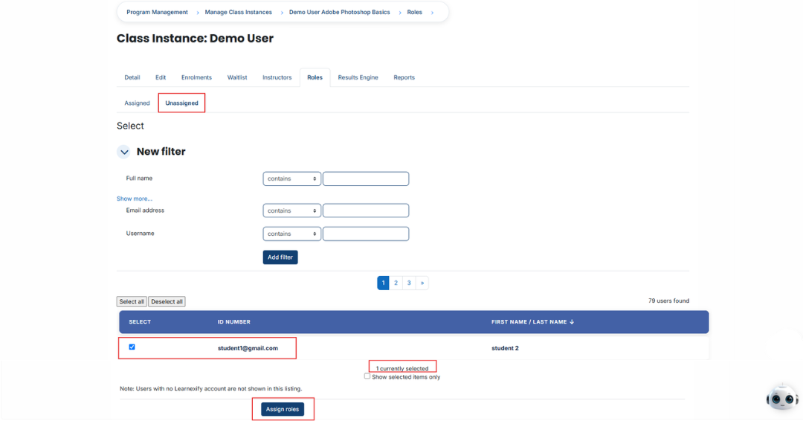Click the Assign roles button
This screenshot has height=421, width=803.
point(283,409)
